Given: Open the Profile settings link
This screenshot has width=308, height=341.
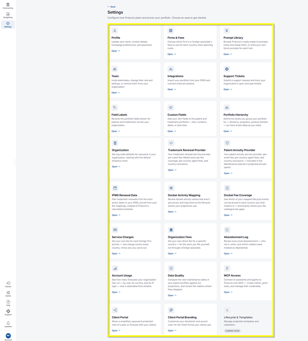Looking at the screenshot, I should pyautogui.click(x=116, y=51).
